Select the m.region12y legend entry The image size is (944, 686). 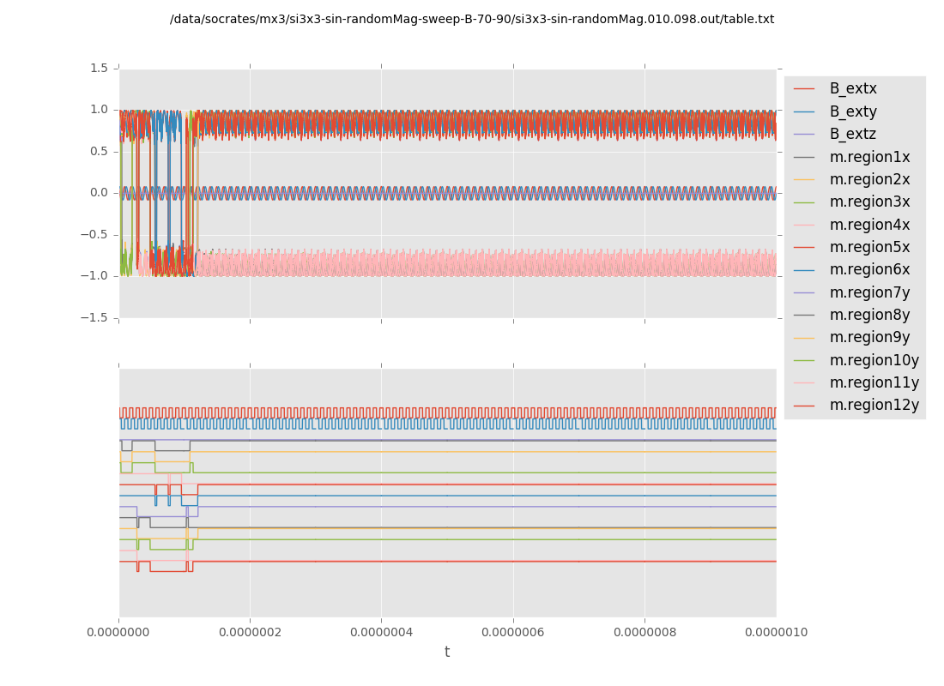874,405
